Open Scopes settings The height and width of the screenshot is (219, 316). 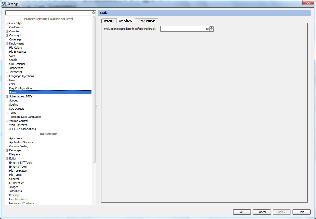(14, 100)
